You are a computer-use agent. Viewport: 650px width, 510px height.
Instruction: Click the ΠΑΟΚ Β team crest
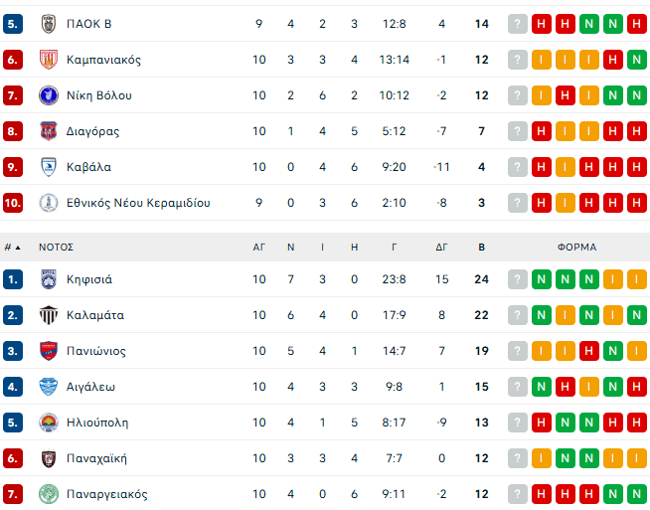[48, 24]
